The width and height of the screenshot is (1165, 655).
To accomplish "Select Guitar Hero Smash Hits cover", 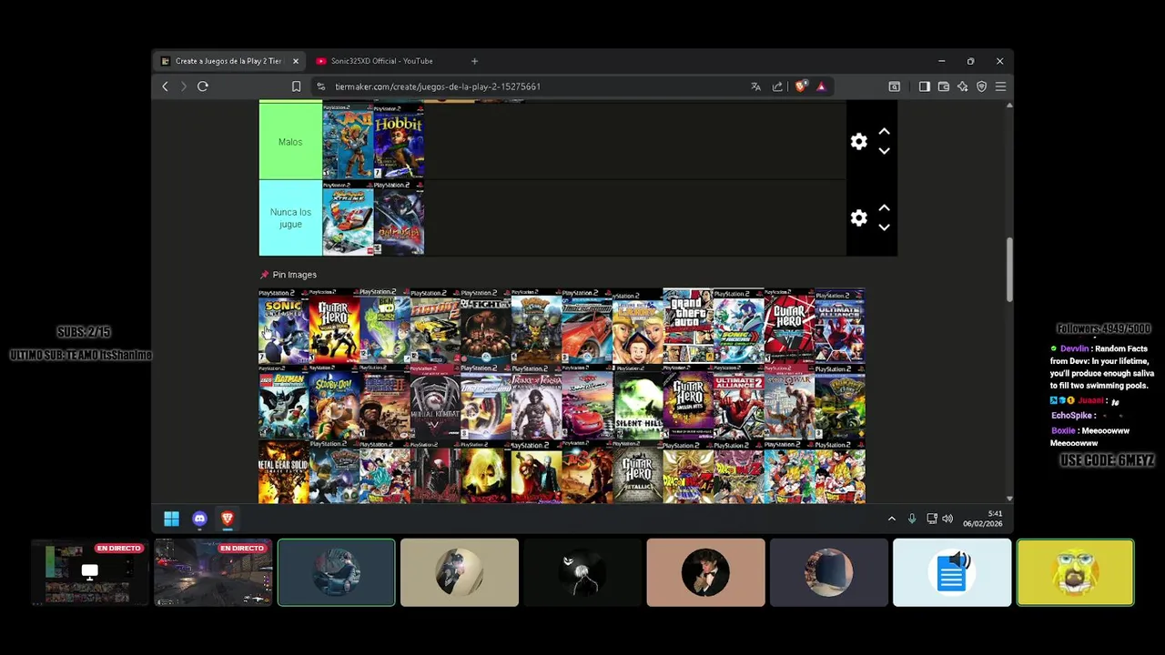I will coord(688,402).
